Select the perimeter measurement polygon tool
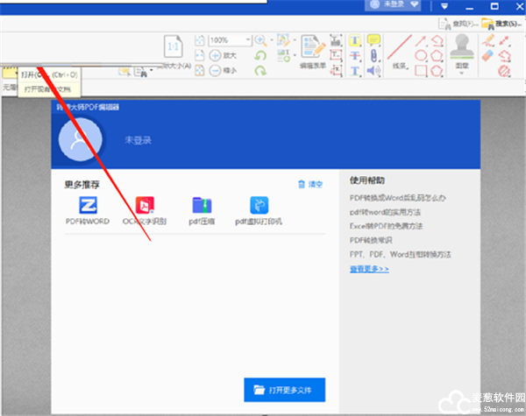 point(505,56)
